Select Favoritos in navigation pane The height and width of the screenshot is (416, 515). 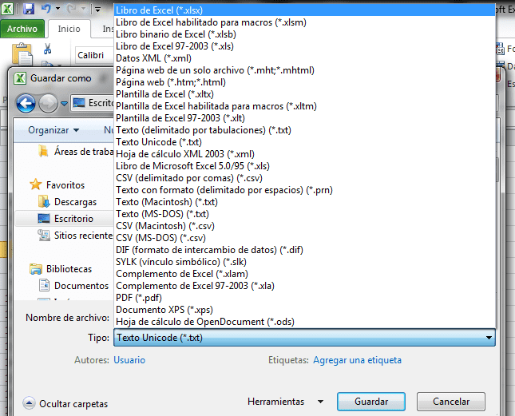coord(57,185)
